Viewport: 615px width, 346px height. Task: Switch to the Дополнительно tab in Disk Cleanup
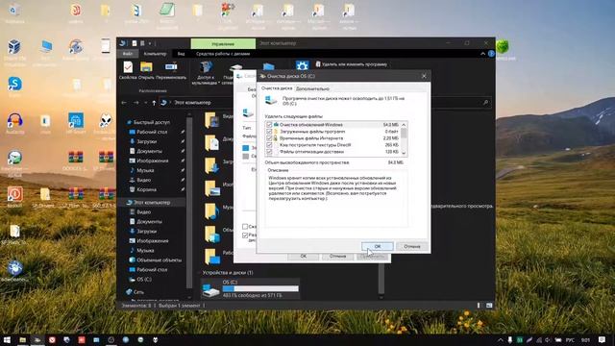312,88
